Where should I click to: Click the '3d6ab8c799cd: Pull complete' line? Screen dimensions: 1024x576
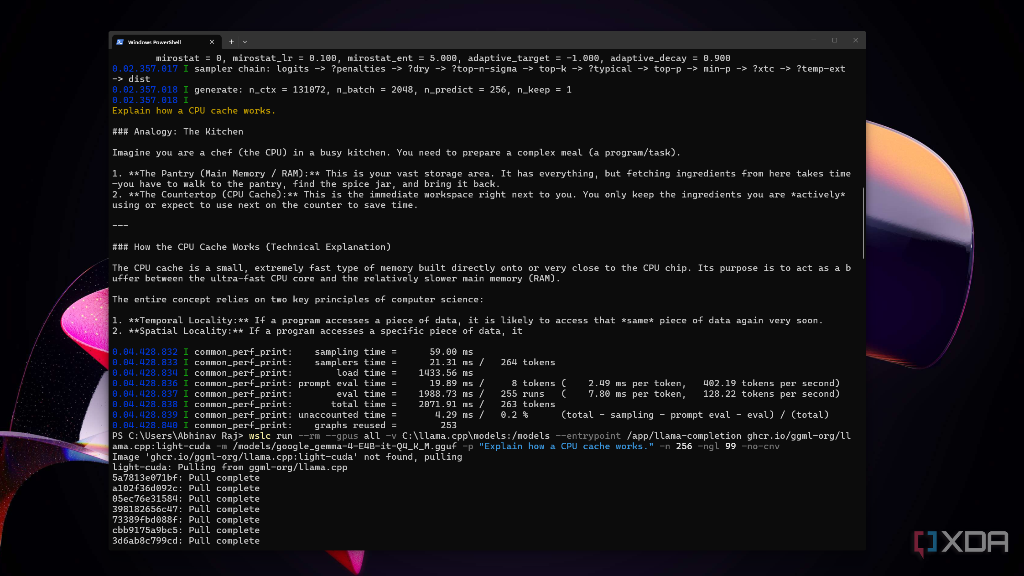point(186,541)
